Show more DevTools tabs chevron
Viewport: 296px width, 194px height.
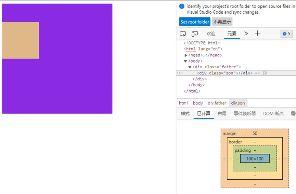[246, 33]
